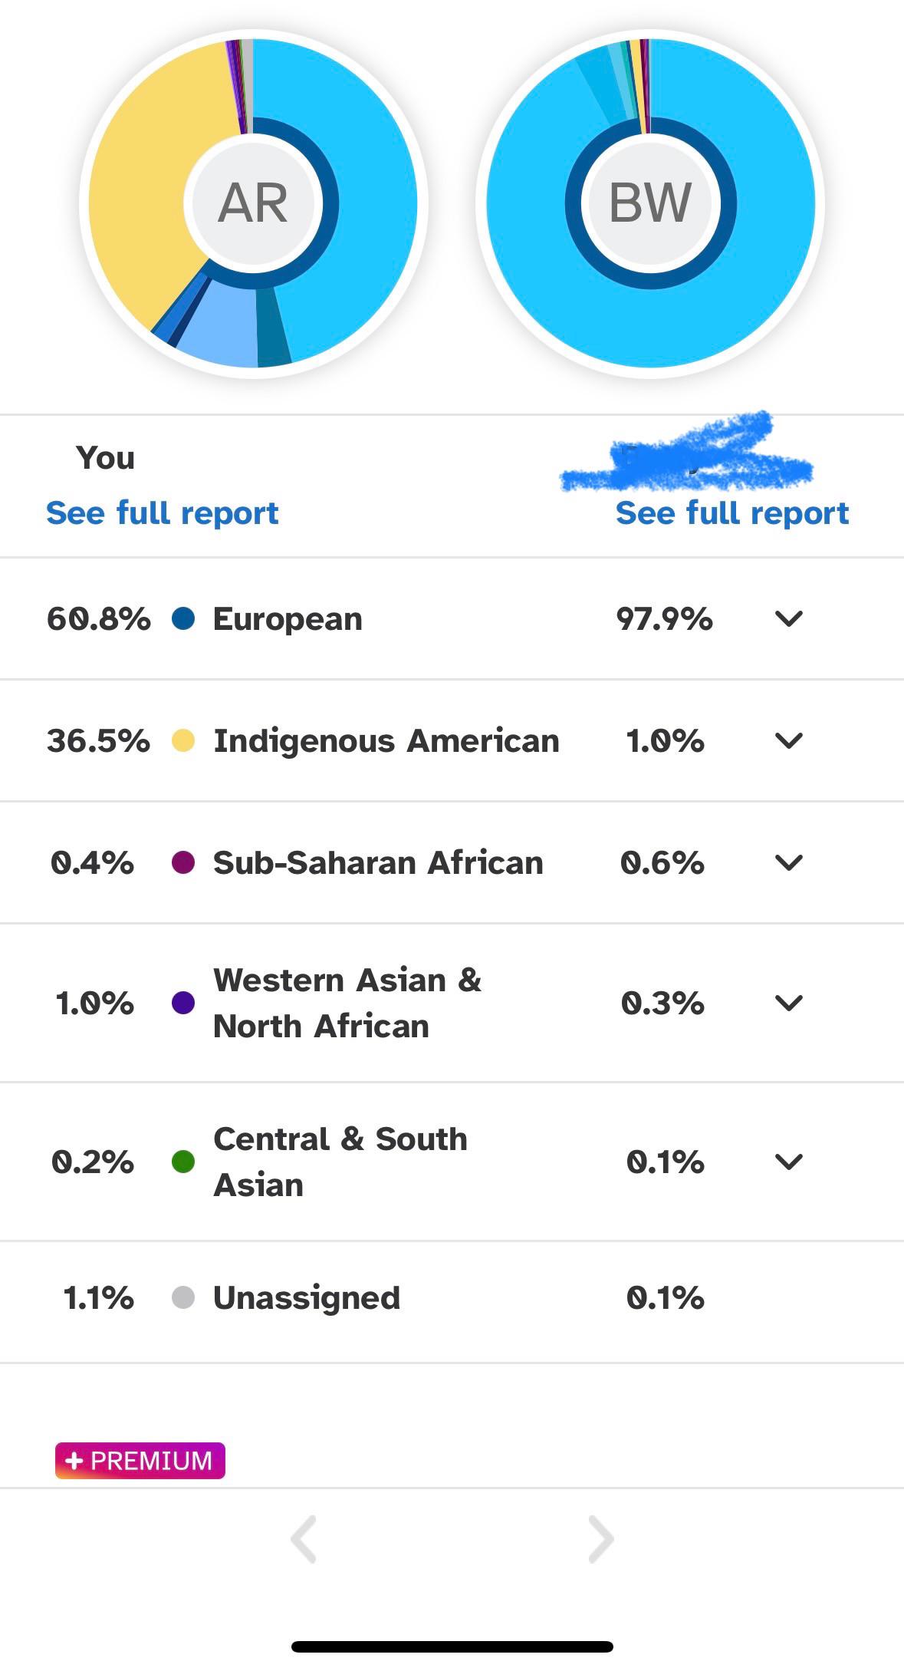Expand the Indigenous American row
Screen dimensions: 904x1671
click(788, 740)
